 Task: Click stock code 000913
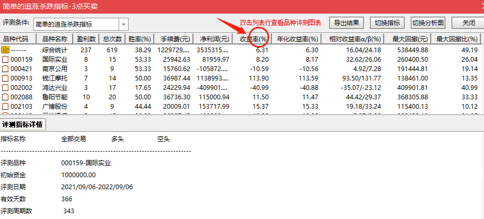(x=21, y=78)
